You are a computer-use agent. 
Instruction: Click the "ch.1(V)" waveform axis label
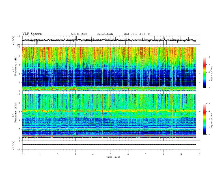tap(14, 40)
